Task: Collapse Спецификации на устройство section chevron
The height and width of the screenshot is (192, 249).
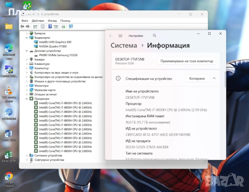Action: pos(214,78)
